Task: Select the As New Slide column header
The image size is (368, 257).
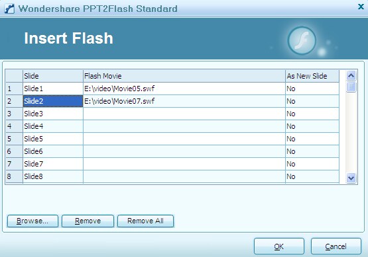Action: click(312, 76)
